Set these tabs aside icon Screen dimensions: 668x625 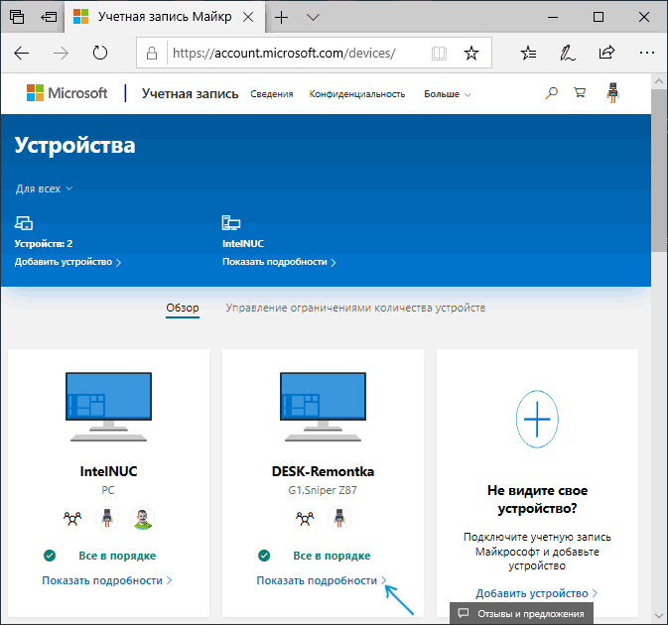point(49,17)
